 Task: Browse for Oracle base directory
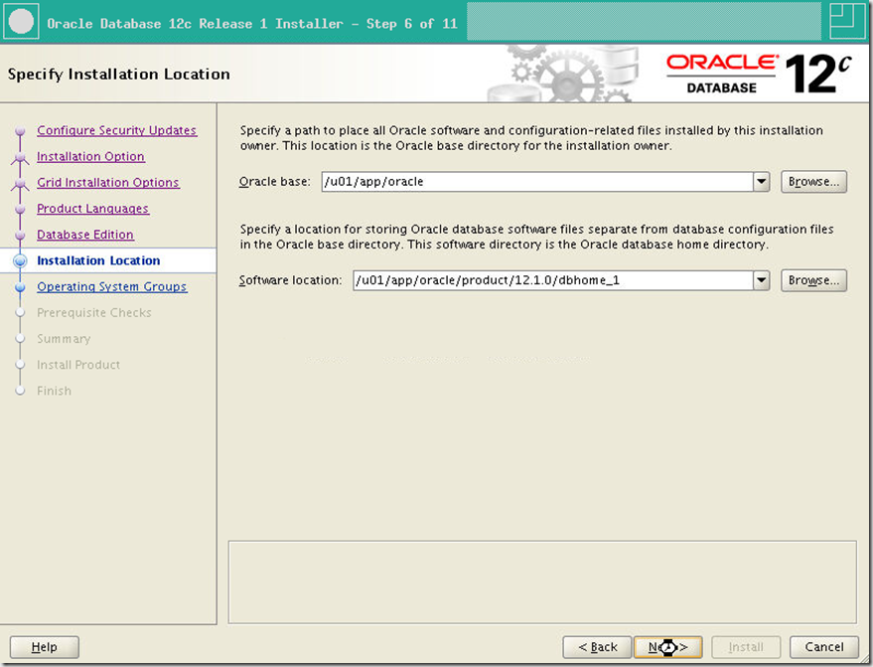813,182
